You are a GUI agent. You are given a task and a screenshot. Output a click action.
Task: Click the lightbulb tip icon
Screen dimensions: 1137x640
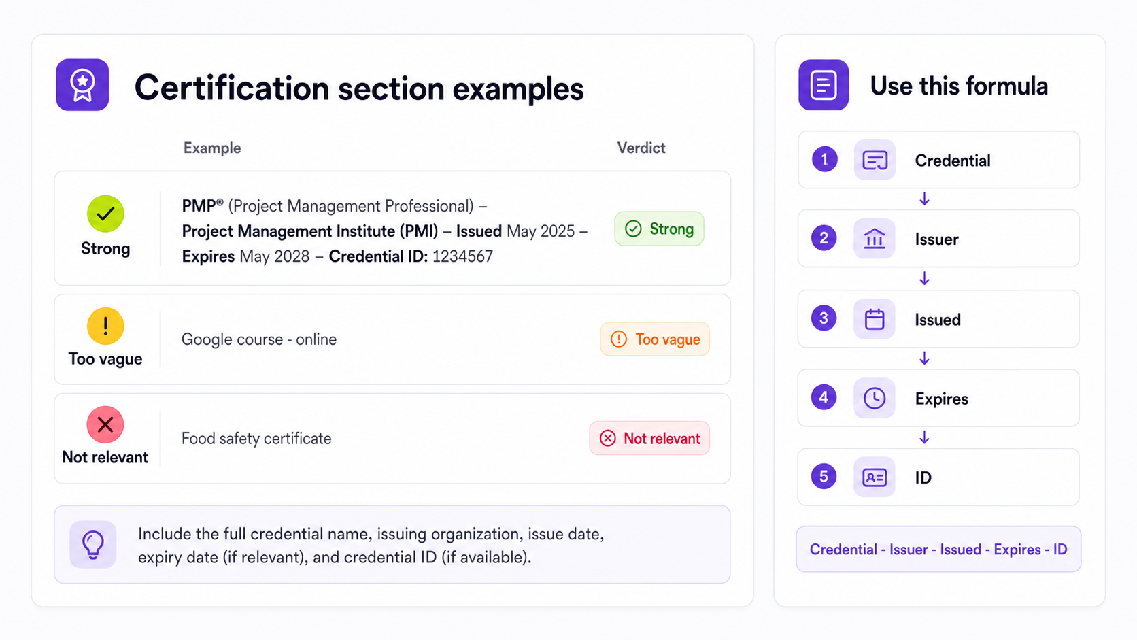(93, 545)
